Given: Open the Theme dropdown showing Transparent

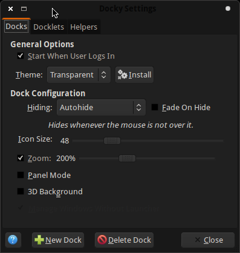Looking at the screenshot, I should coord(79,75).
